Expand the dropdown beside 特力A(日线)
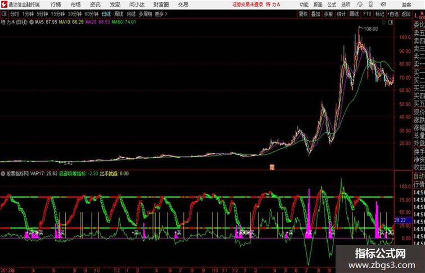 [31, 22]
